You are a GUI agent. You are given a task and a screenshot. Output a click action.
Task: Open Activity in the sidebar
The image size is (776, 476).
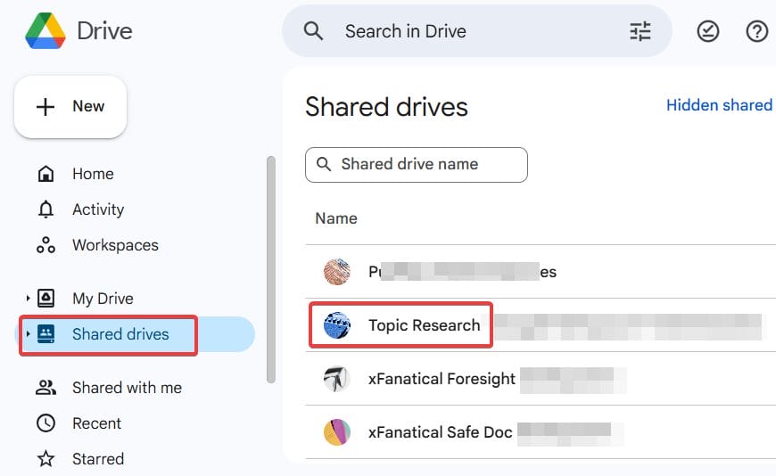click(x=98, y=209)
